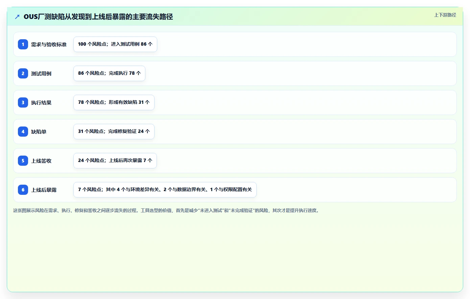470x299 pixels.
Task: Click the 上线签收 label
Action: point(41,161)
